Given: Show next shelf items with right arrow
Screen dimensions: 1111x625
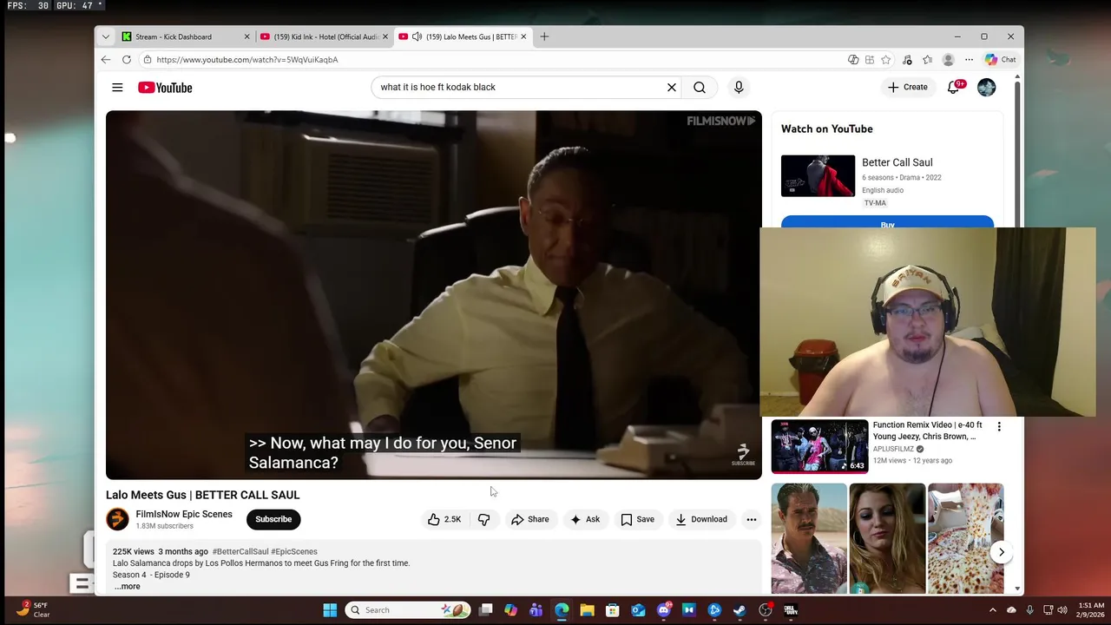Looking at the screenshot, I should tap(1001, 552).
